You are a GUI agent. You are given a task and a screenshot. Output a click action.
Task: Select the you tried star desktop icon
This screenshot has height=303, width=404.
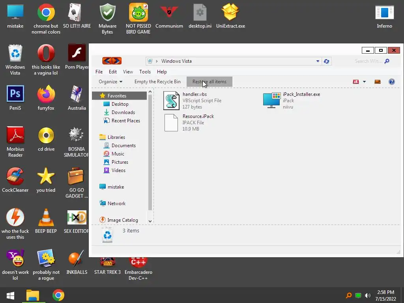(x=46, y=180)
